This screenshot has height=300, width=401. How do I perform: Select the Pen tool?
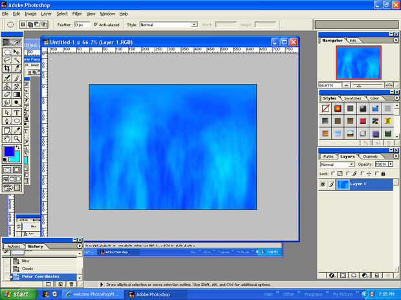[7, 121]
